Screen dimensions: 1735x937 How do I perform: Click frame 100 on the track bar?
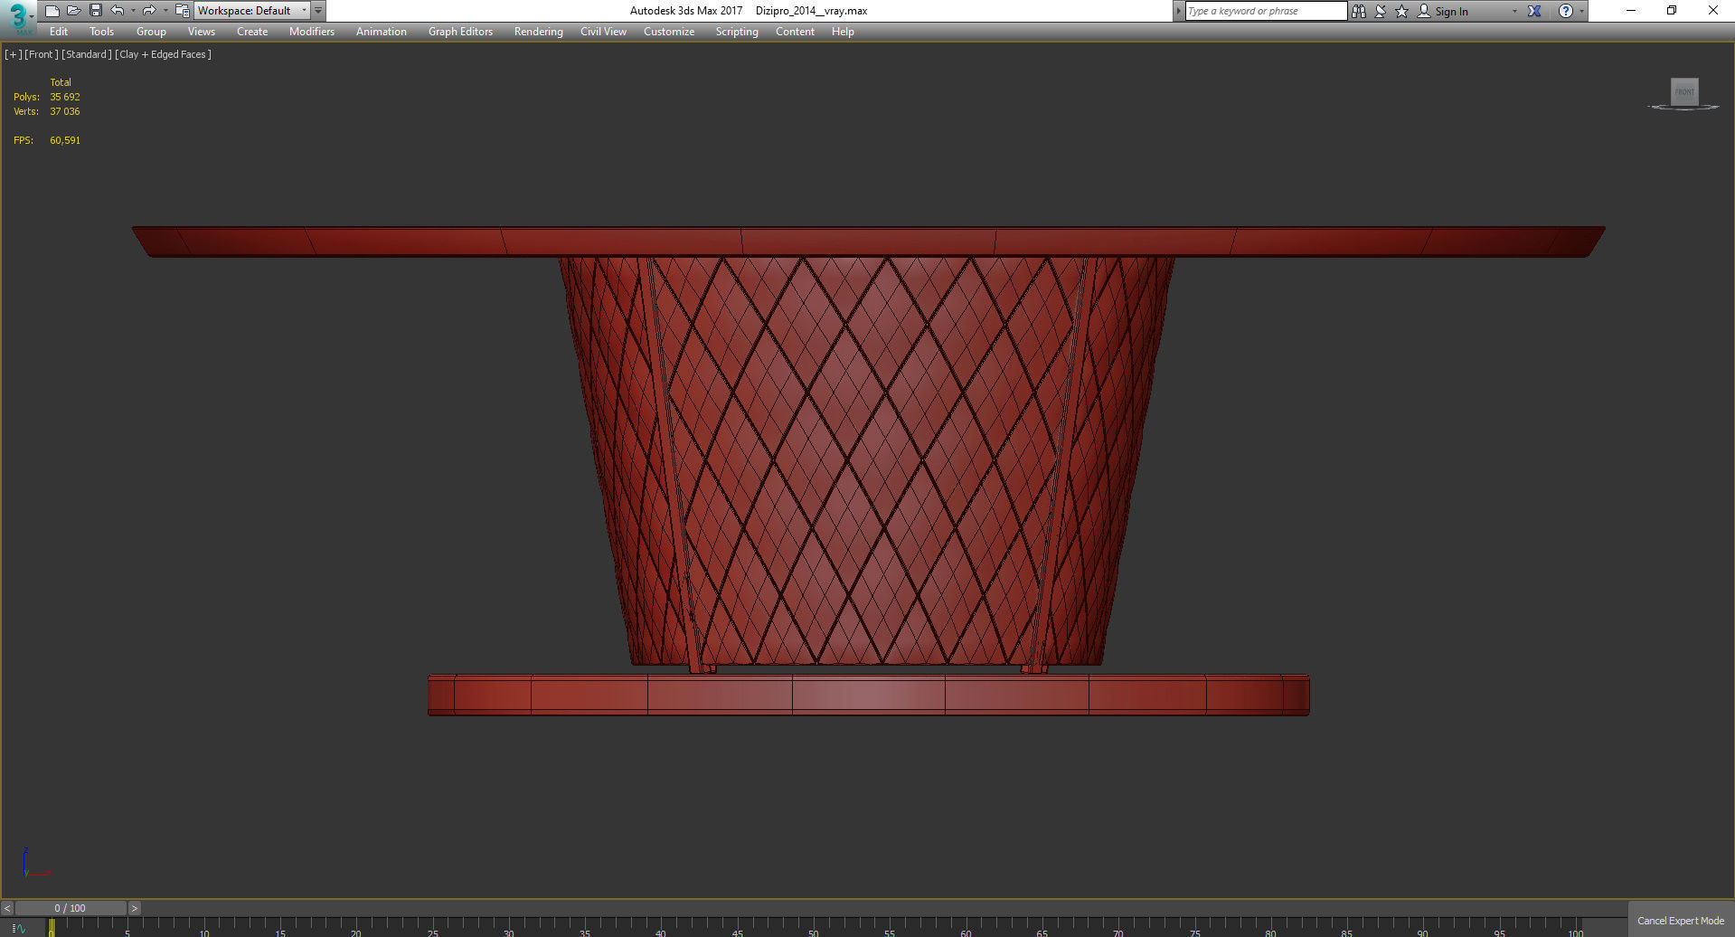pyautogui.click(x=1577, y=928)
